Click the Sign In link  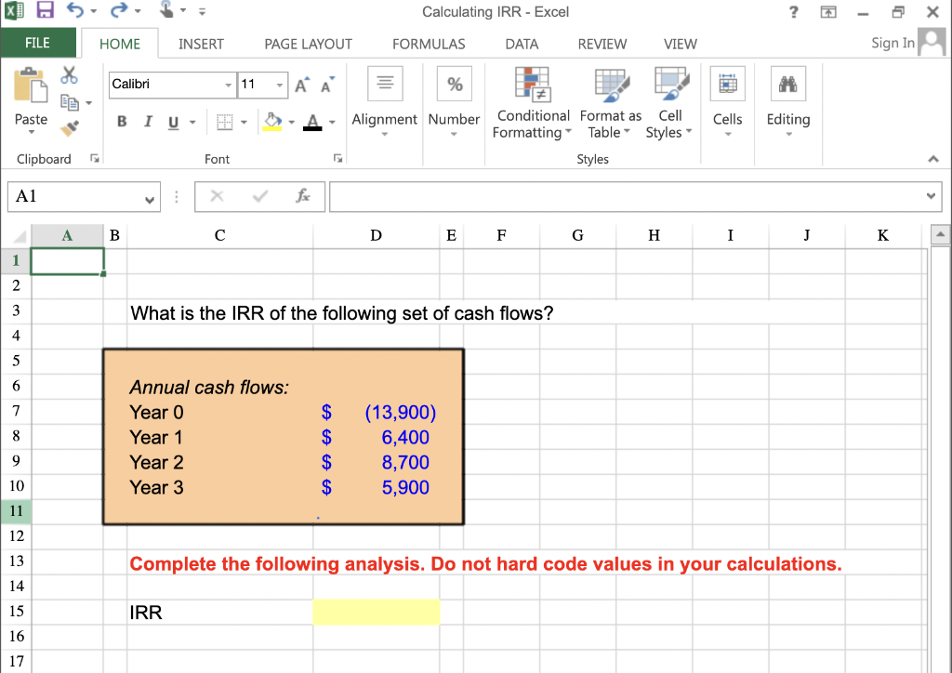coord(892,43)
